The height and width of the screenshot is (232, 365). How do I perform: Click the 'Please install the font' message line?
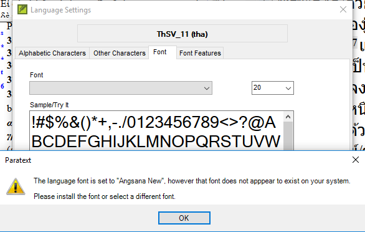tap(105, 196)
